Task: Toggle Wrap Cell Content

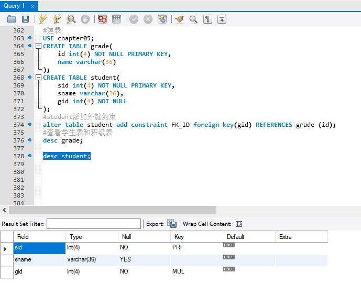Action: point(239,224)
